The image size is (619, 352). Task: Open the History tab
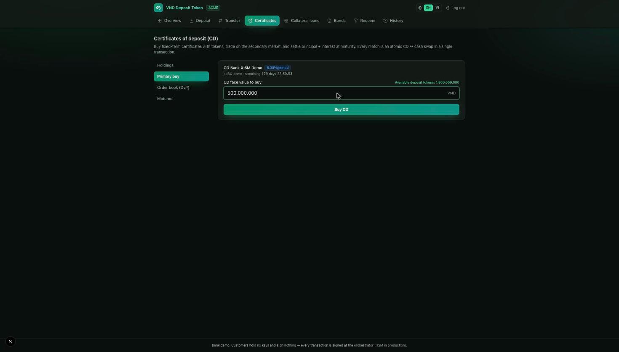[393, 21]
